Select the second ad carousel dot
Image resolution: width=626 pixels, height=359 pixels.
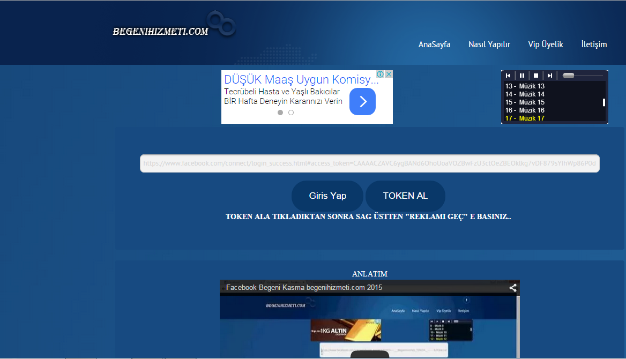291,113
